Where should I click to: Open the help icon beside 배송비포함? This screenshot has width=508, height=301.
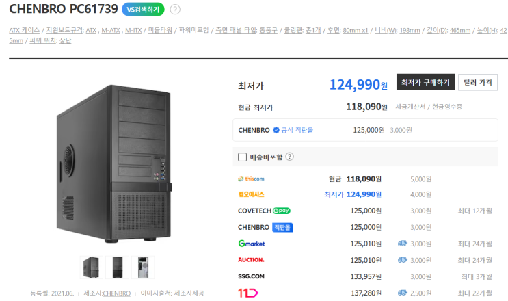click(x=290, y=157)
